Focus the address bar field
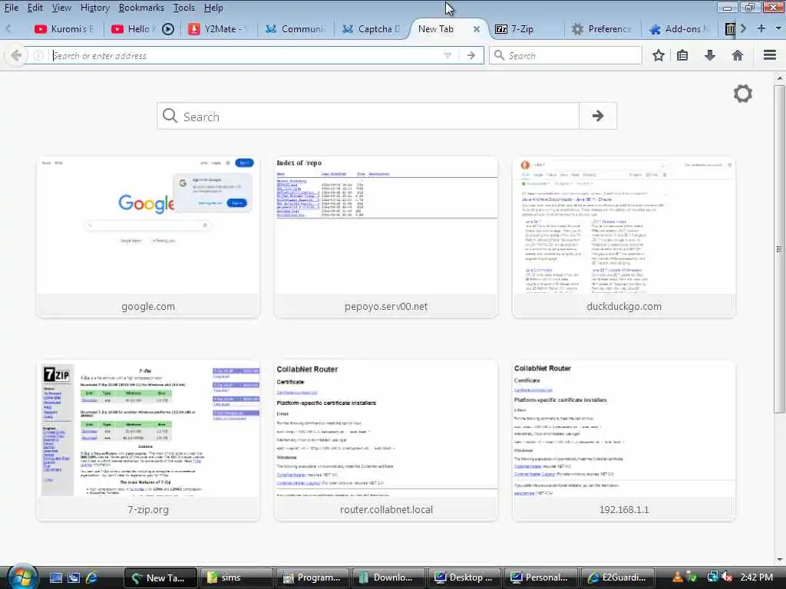This screenshot has width=786, height=589. point(246,55)
